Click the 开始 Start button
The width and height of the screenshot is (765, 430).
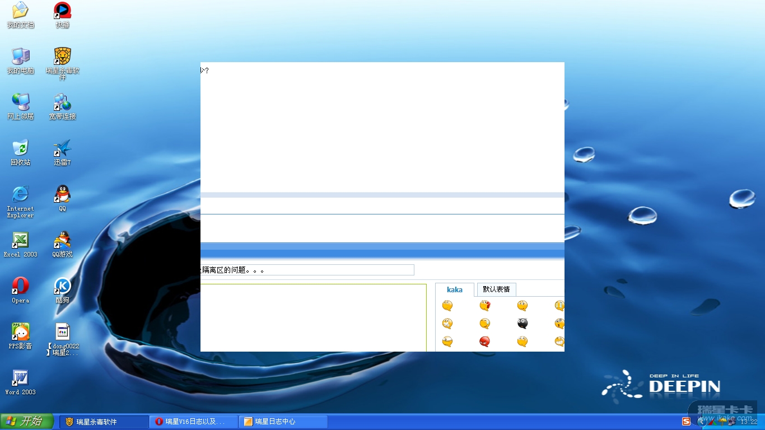(x=27, y=422)
